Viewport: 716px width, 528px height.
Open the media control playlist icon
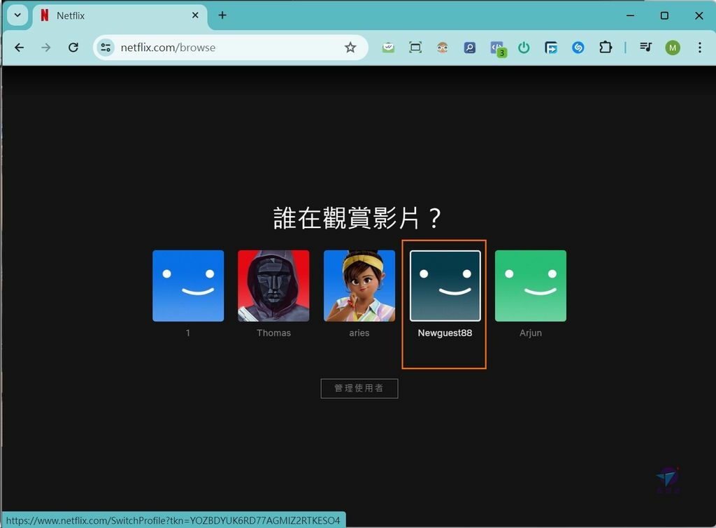pos(645,48)
